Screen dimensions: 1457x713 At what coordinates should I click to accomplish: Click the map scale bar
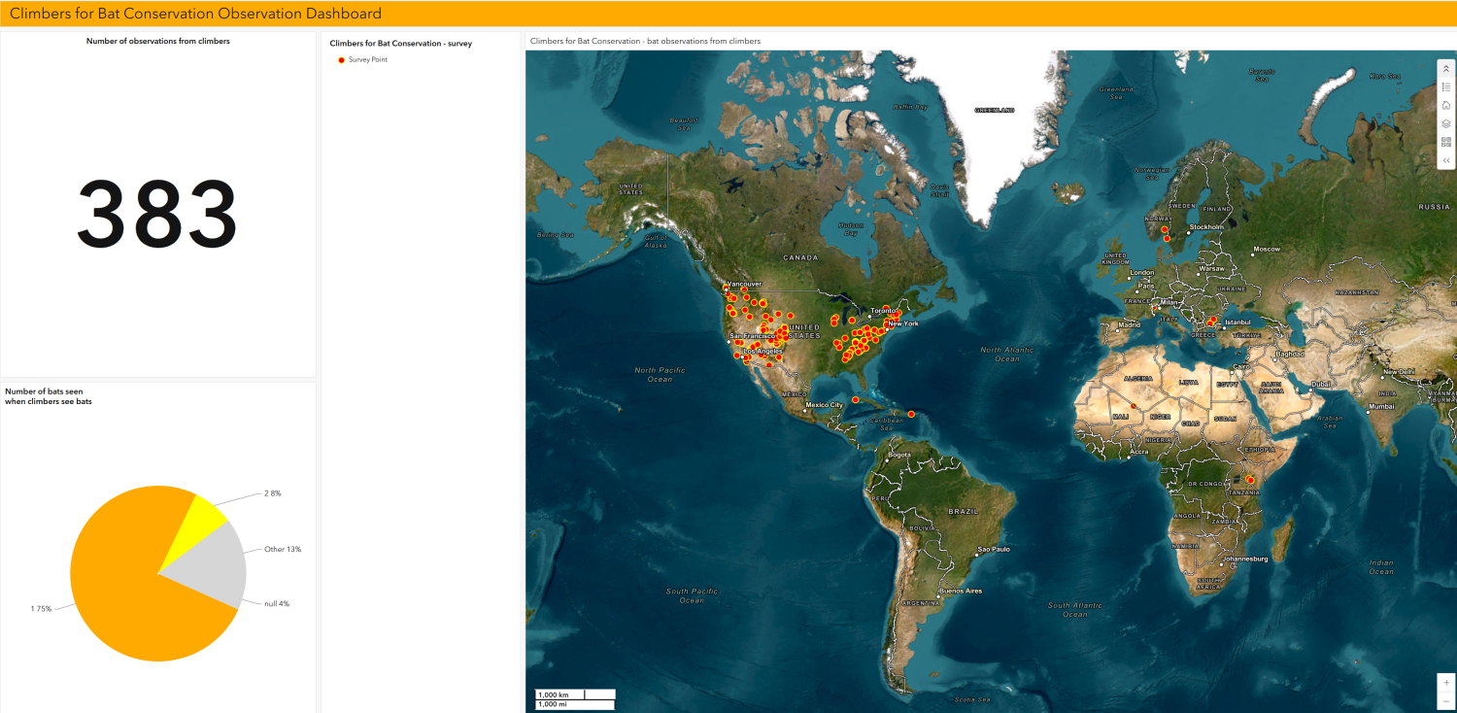(575, 698)
